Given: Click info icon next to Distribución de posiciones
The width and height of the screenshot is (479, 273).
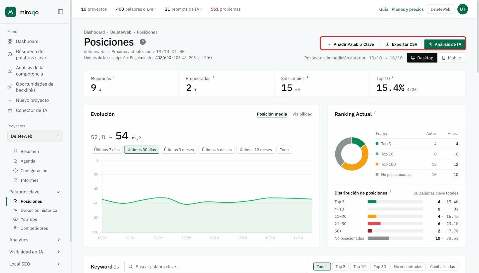Looking at the screenshot, I should click(390, 192).
